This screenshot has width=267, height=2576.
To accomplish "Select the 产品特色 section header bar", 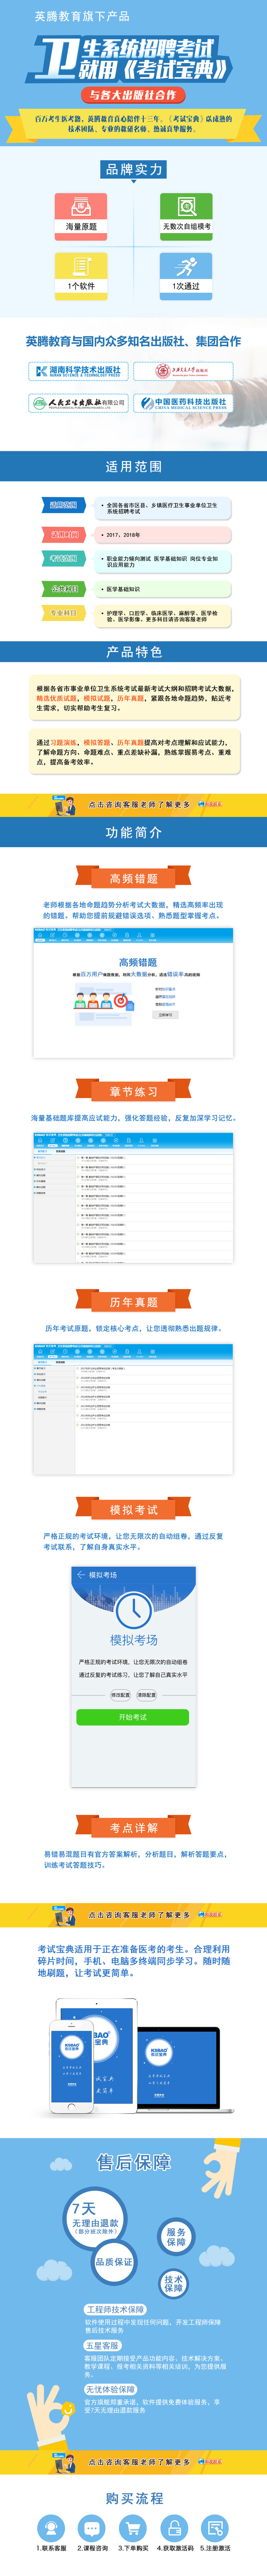I will [133, 651].
